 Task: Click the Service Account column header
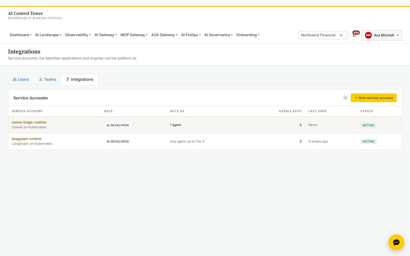(27, 111)
